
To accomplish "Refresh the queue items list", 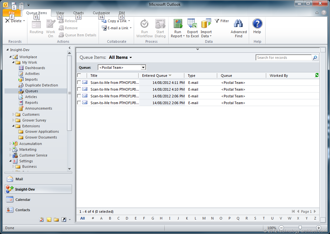I will pos(317,75).
